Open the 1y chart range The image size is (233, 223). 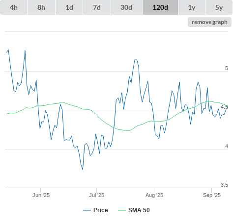(192, 7)
